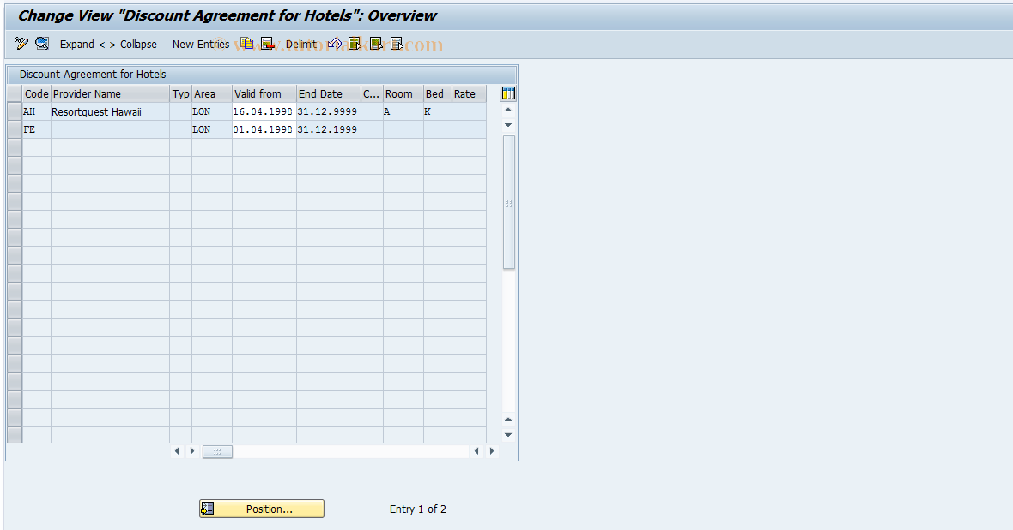Click the Typ column header

(x=181, y=93)
